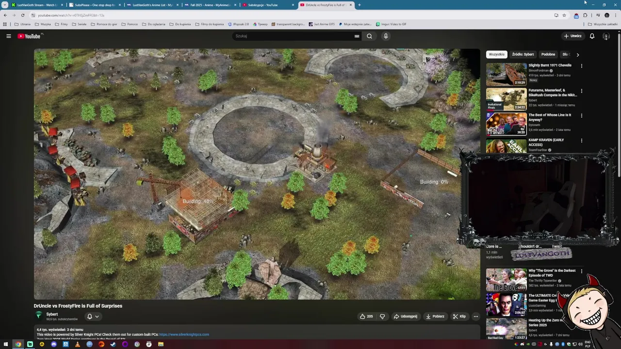The height and width of the screenshot is (349, 621).
Task: Open the silverknightpcs.com link
Action: [x=184, y=334]
